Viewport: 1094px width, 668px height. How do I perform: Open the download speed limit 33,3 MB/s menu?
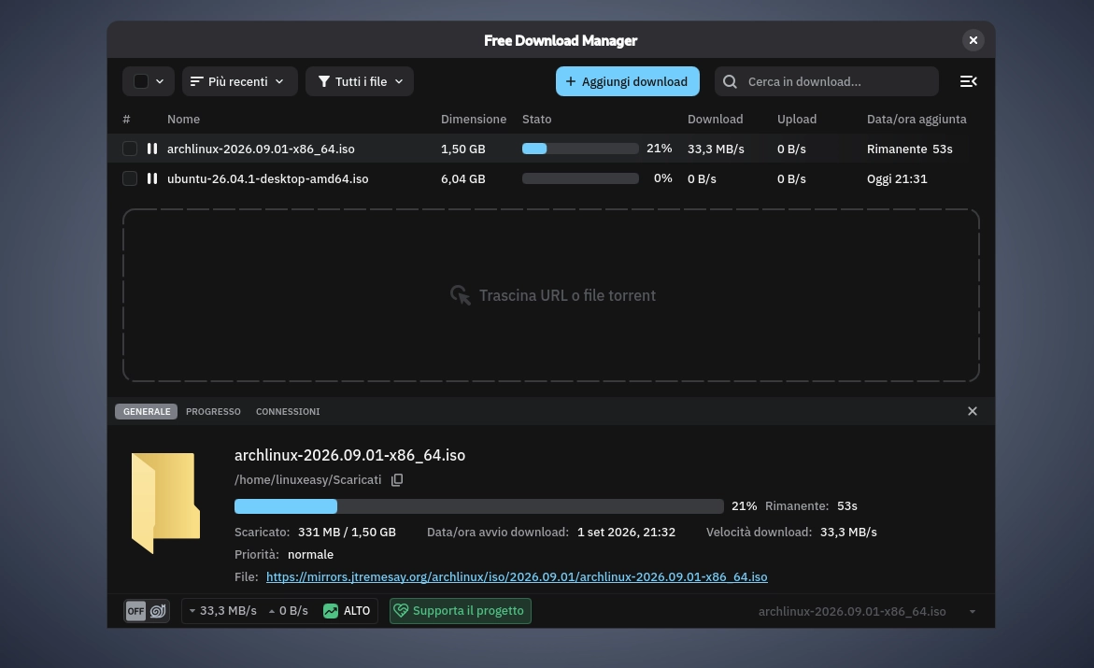tap(221, 611)
